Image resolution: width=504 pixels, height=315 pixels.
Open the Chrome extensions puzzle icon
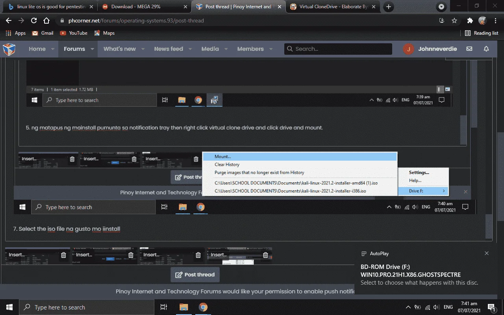470,20
